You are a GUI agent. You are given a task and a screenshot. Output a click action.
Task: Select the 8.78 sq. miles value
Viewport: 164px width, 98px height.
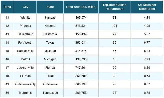coord(147,93)
